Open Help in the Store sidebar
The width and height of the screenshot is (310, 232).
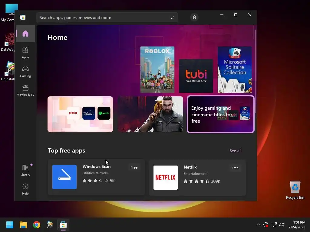[25, 189]
